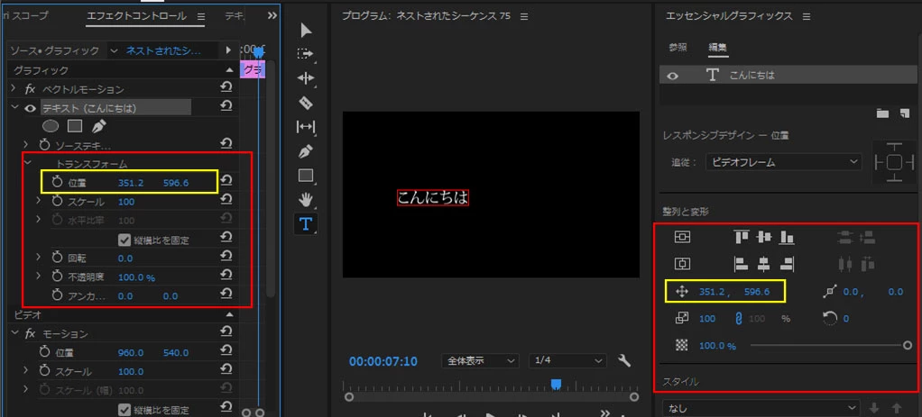Switch to the 編集 tab
This screenshot has height=417, width=922.
(x=718, y=48)
